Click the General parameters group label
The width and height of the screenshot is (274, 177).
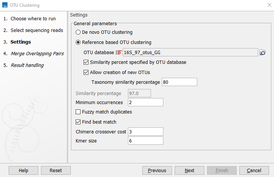(95, 24)
